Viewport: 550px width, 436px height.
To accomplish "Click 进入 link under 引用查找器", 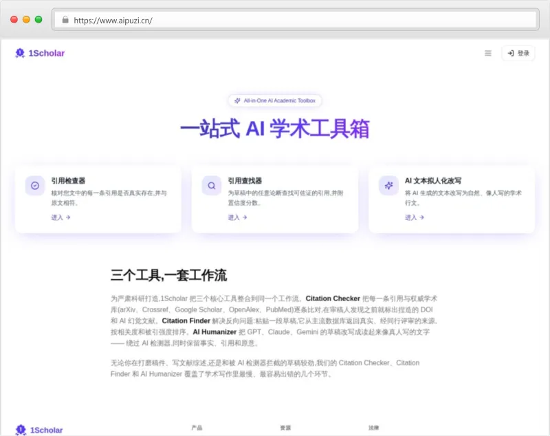I will pyautogui.click(x=237, y=217).
